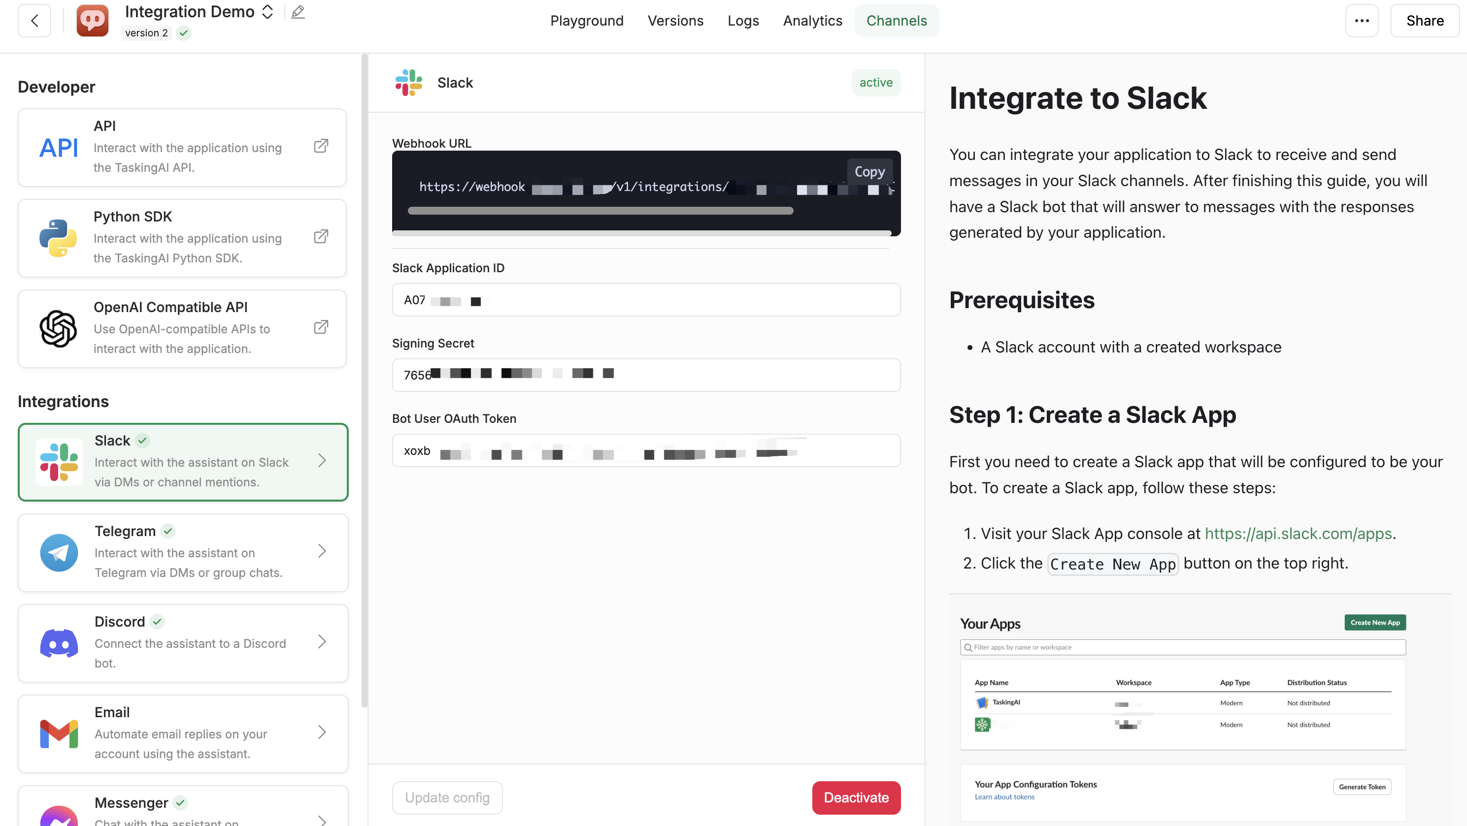This screenshot has height=826, width=1467.
Task: Open the Analytics tab
Action: [812, 21]
